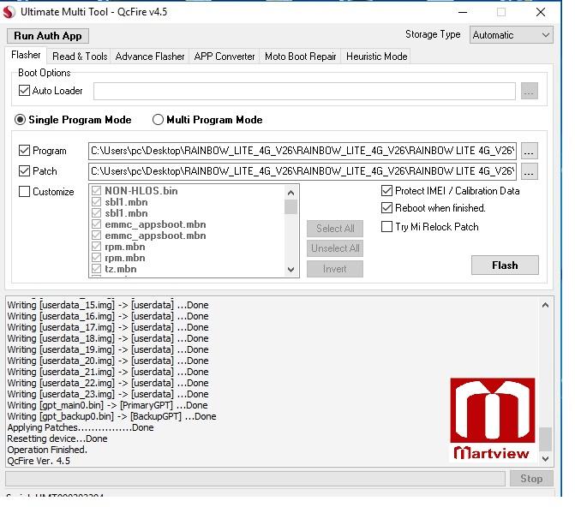
Task: Click the Flash button
Action: coord(505,265)
